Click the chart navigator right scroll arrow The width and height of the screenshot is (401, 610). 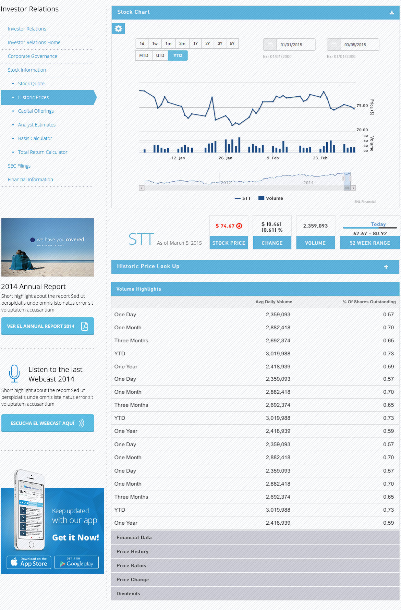tap(353, 188)
